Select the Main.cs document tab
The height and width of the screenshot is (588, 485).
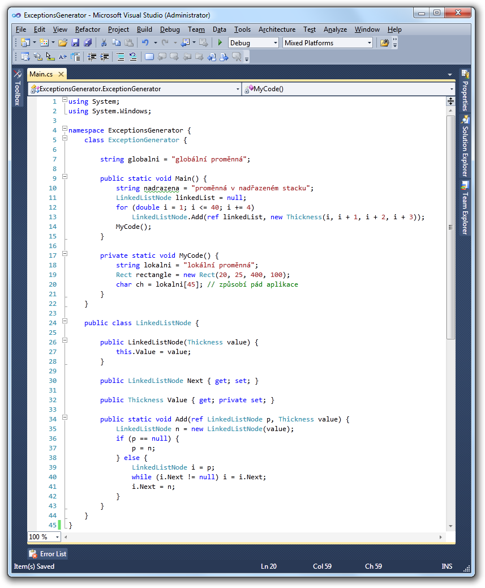coord(41,74)
